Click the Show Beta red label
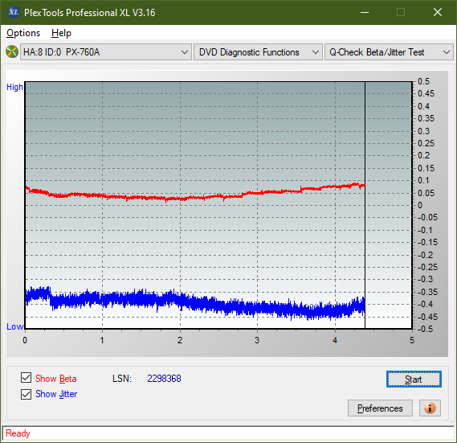Image resolution: width=457 pixels, height=443 pixels. [x=56, y=379]
